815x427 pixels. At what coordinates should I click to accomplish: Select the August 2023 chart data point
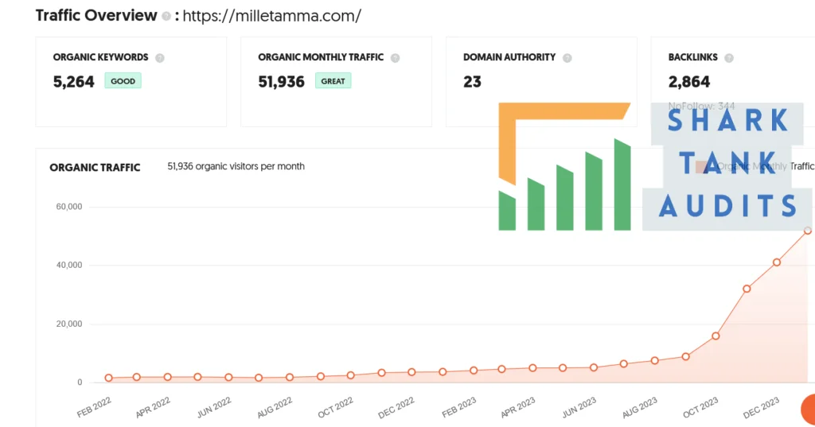pyautogui.click(x=655, y=360)
